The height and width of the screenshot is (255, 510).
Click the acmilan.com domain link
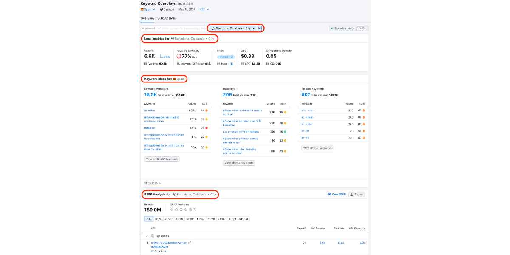pyautogui.click(x=159, y=246)
